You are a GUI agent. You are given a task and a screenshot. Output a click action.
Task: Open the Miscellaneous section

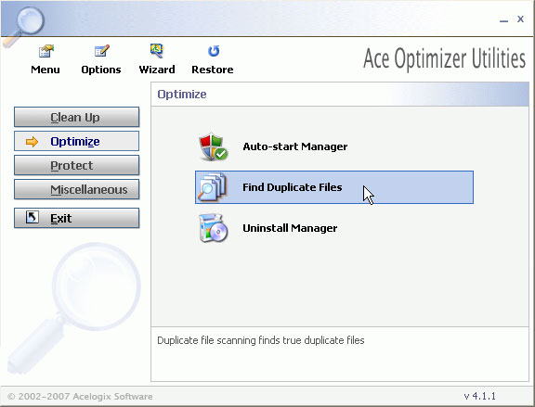coord(77,189)
